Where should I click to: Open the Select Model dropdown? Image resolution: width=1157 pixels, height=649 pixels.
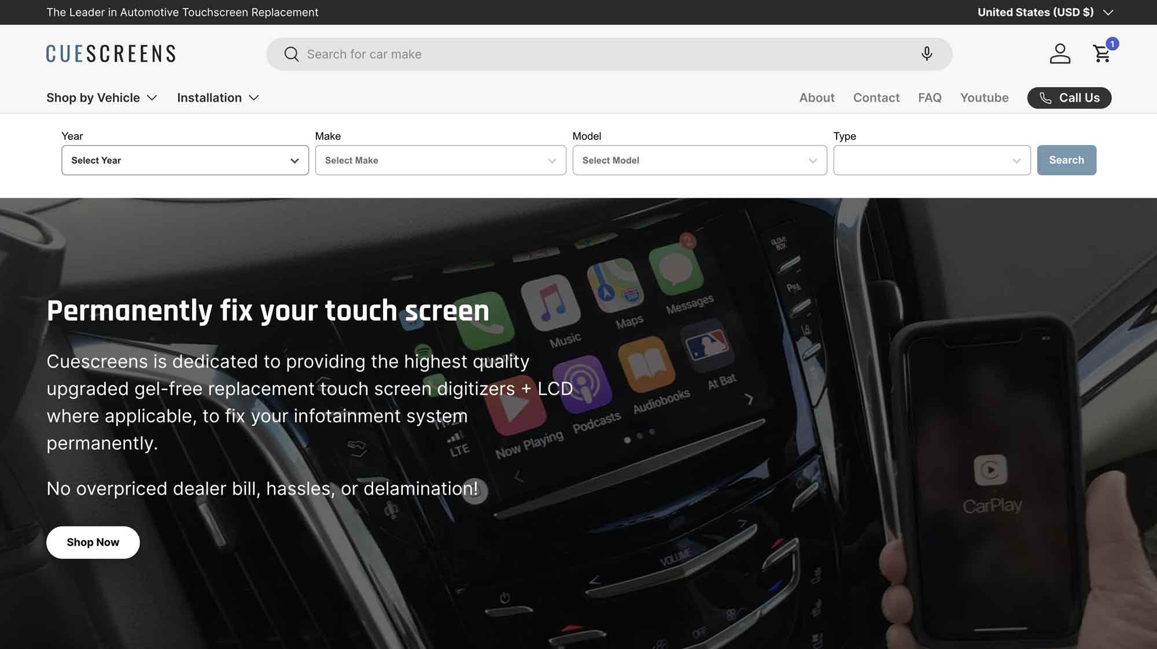coord(699,160)
